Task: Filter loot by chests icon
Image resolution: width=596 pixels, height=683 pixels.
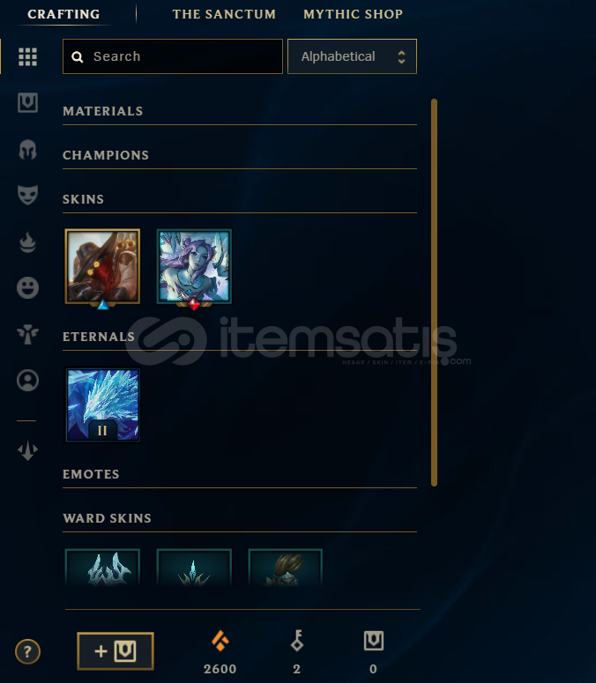Action: click(27, 103)
